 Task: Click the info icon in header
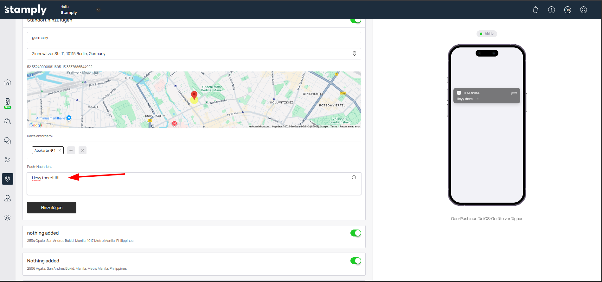coord(551,10)
